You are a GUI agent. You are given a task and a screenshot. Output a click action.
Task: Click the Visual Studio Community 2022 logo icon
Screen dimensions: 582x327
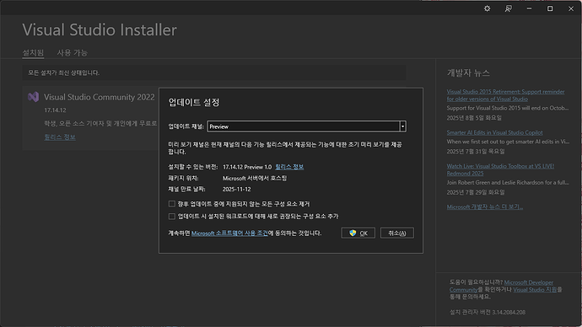click(x=34, y=97)
